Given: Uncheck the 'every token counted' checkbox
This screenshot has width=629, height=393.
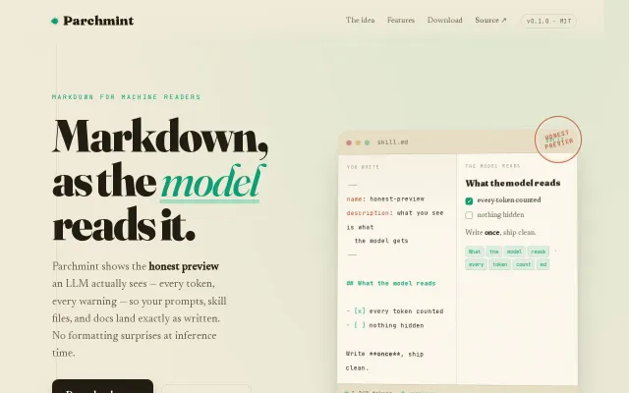Looking at the screenshot, I should 469,200.
